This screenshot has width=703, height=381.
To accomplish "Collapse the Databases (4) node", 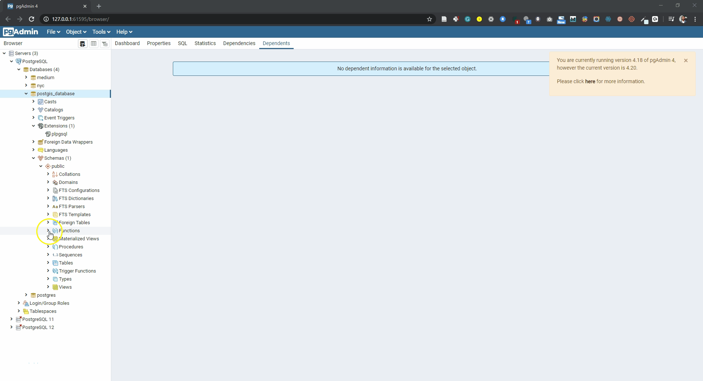I will click(x=19, y=70).
